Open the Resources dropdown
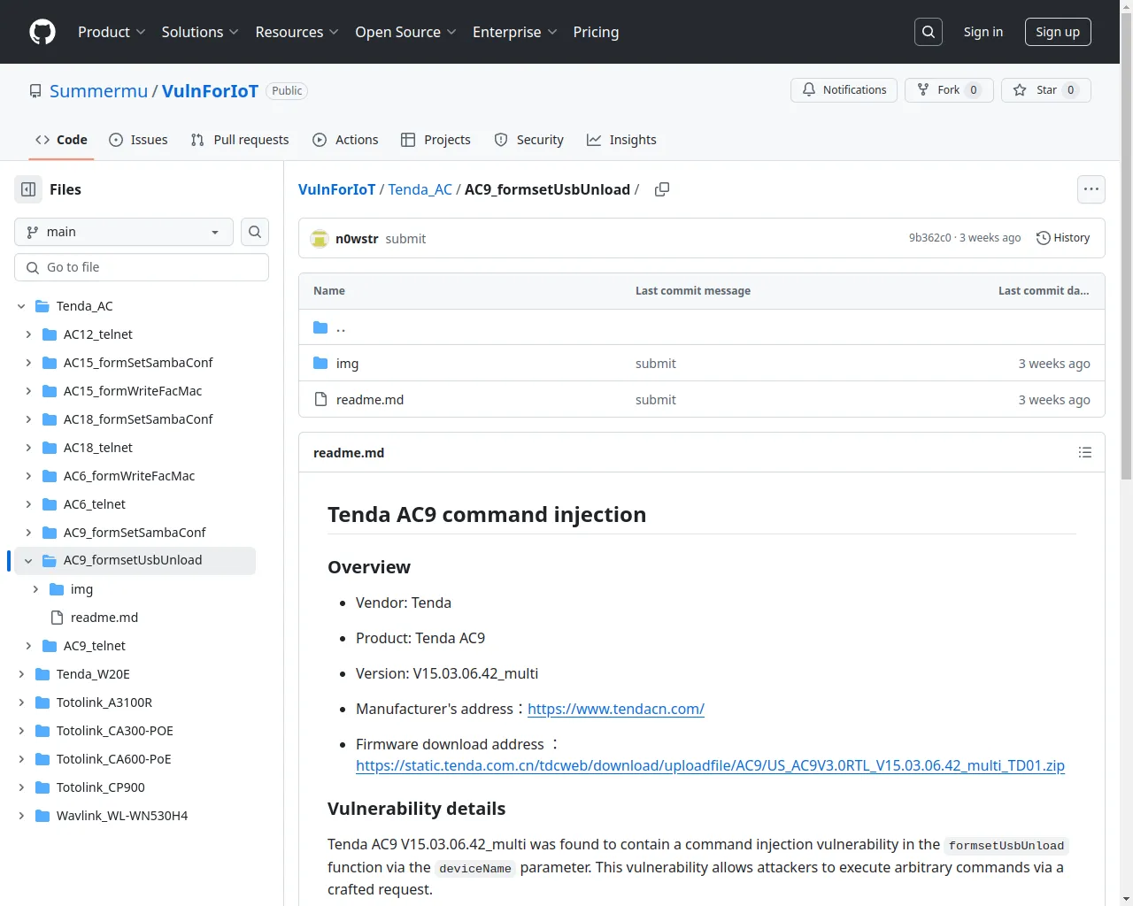 pos(297,32)
